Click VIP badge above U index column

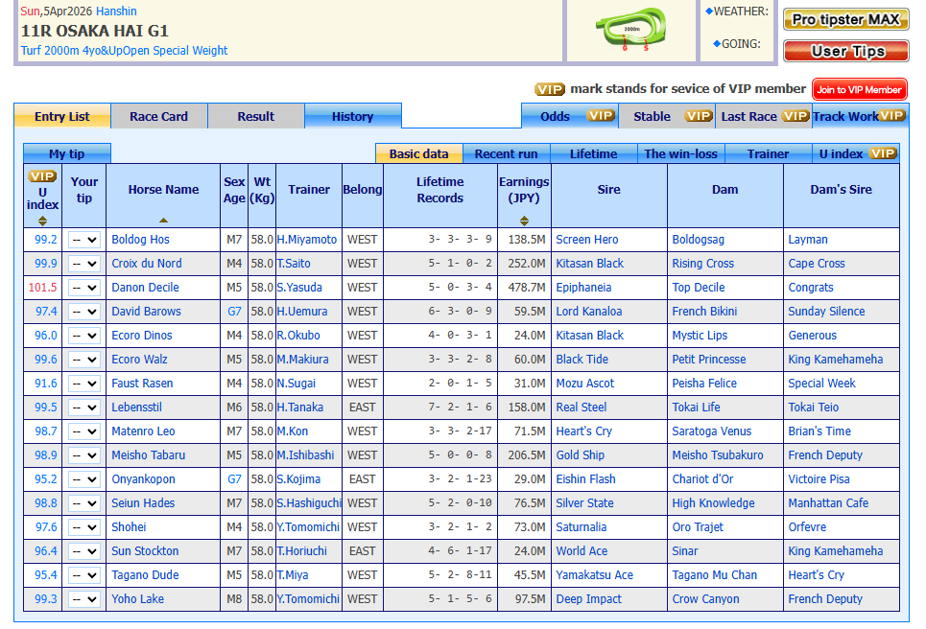click(42, 176)
